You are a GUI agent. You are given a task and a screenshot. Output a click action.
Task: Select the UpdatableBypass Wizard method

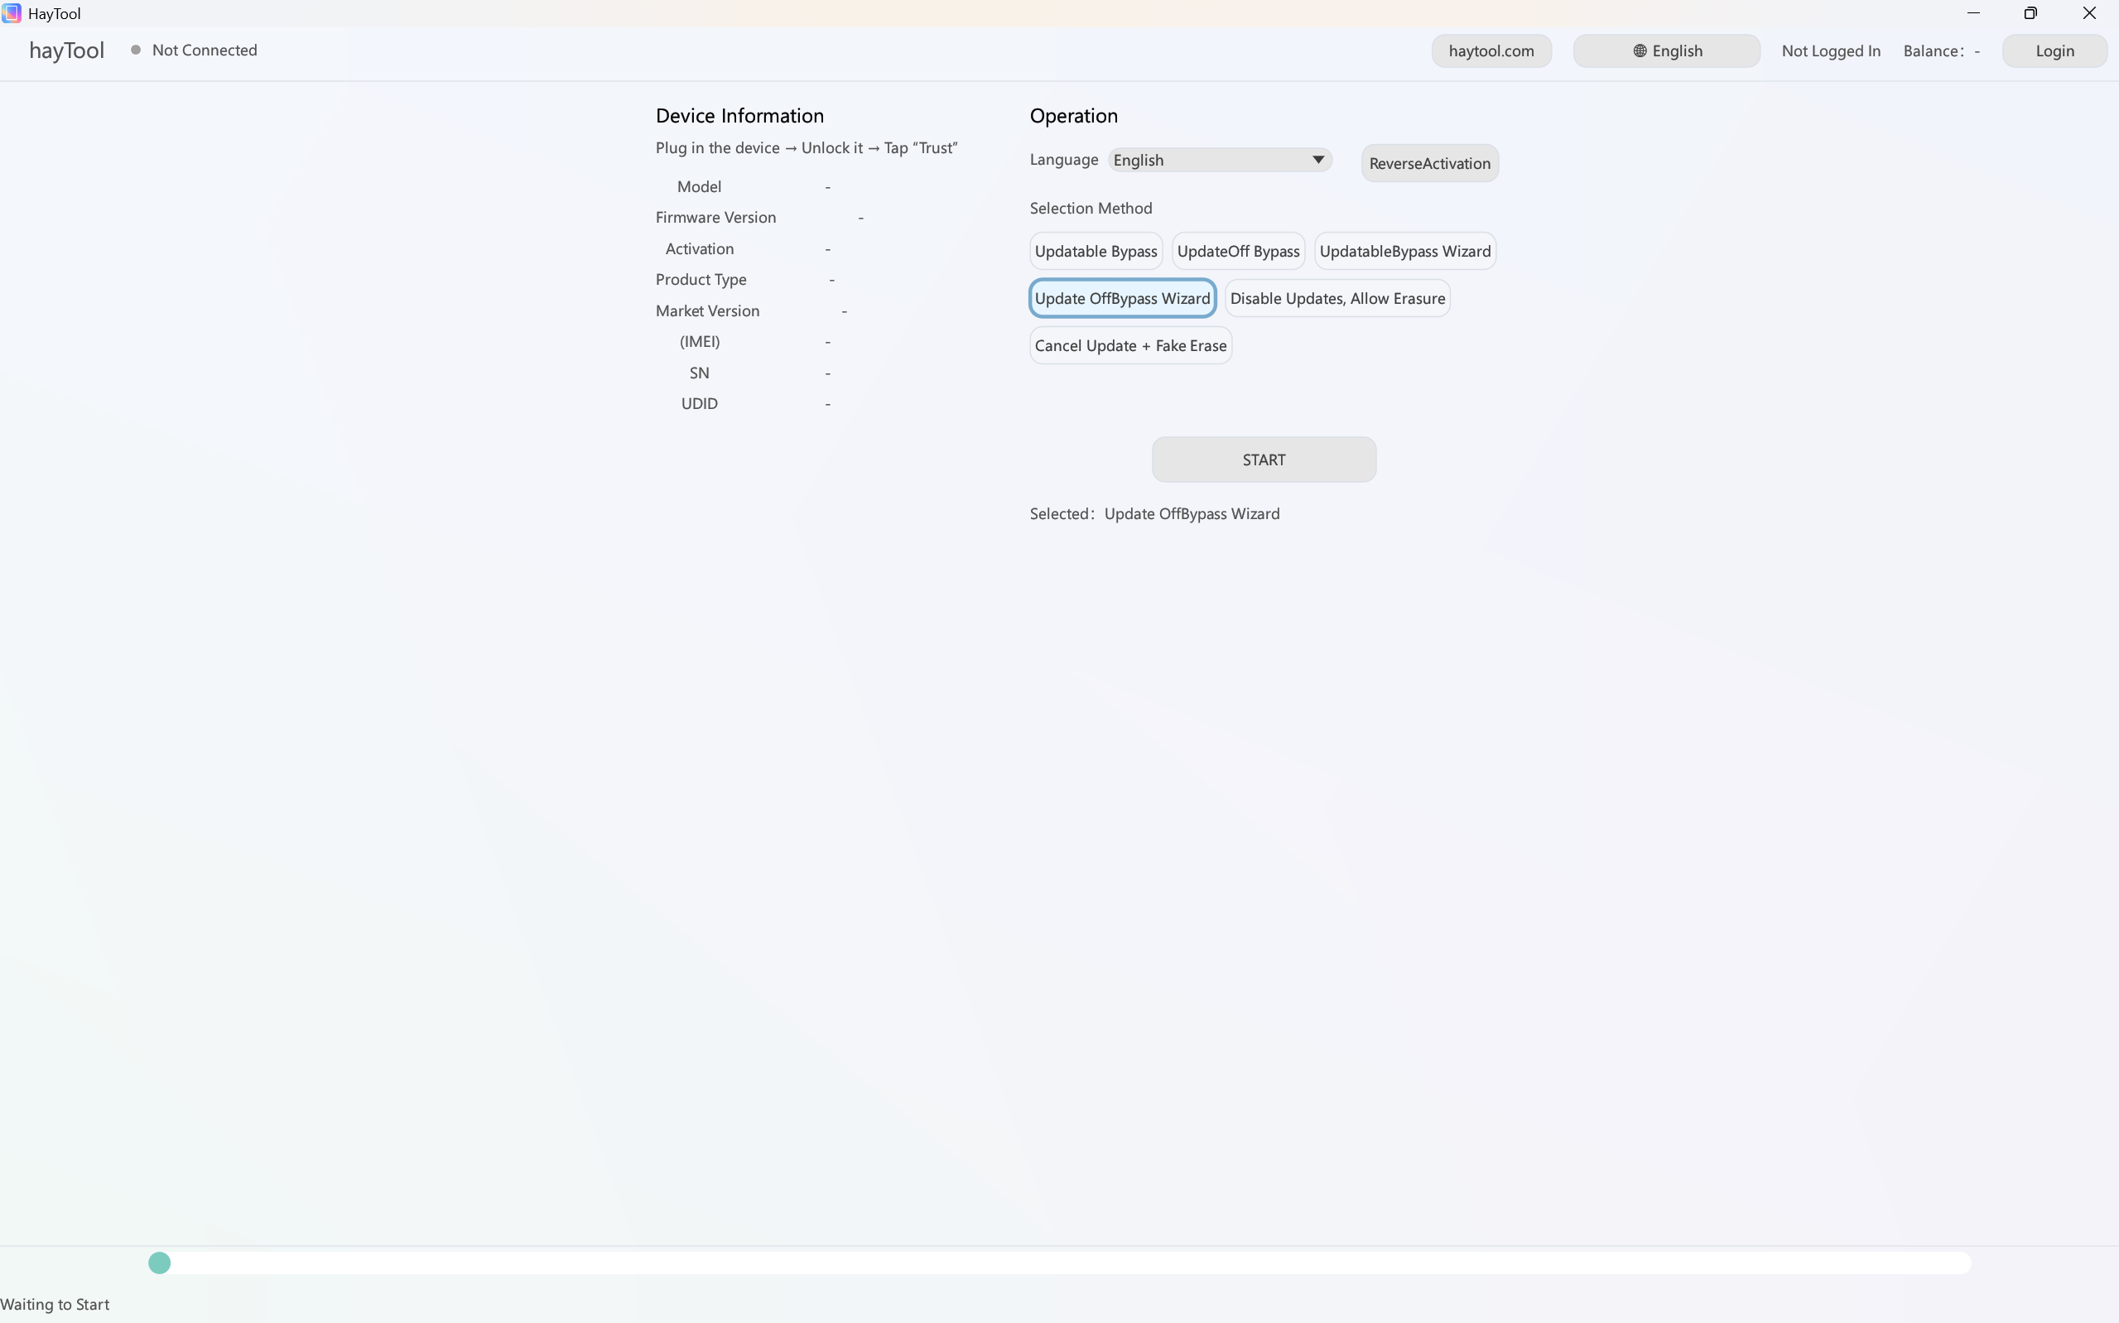coord(1404,250)
